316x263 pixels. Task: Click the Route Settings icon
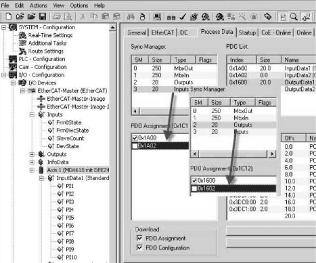click(22, 51)
